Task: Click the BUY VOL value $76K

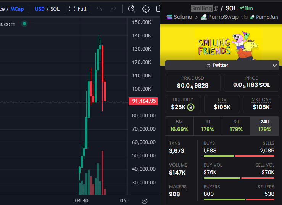Action: tap(210, 172)
